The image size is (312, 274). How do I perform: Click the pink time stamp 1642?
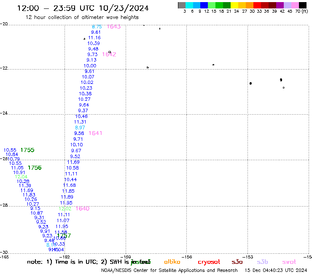(109, 54)
